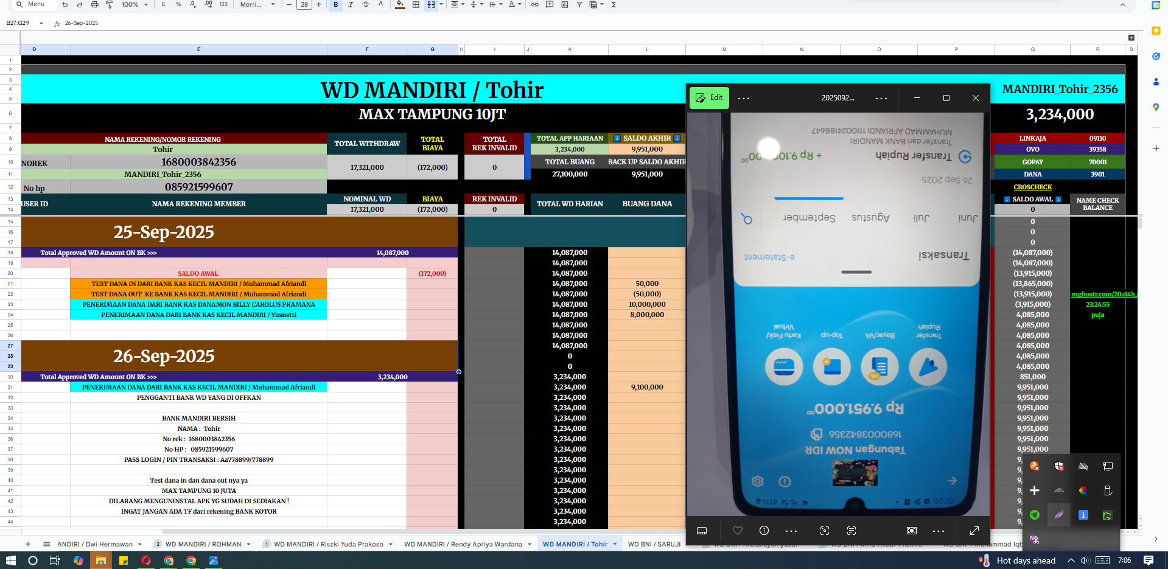The image size is (1168, 569).
Task: Expand the photo to fullscreen
Action: pyautogui.click(x=974, y=531)
